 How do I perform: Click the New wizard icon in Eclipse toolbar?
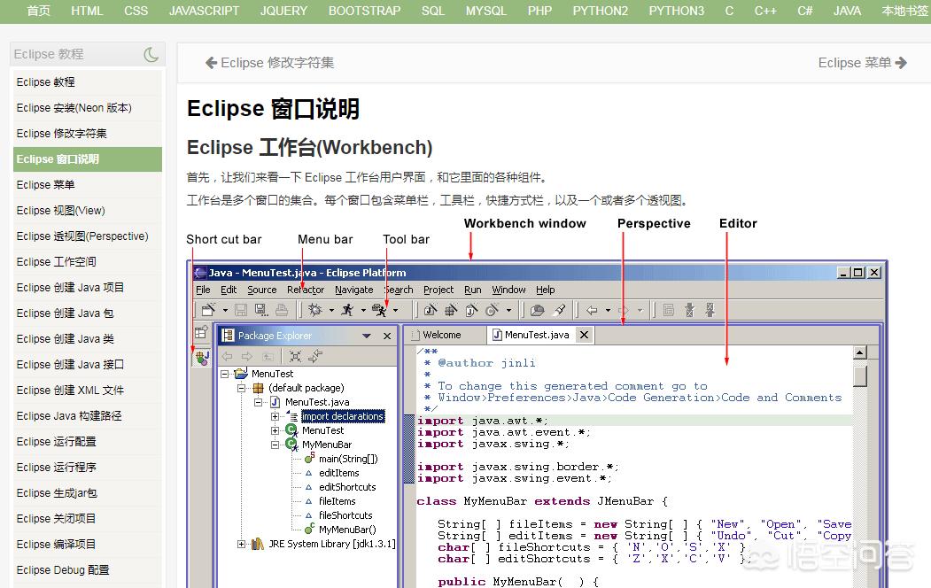[208, 310]
